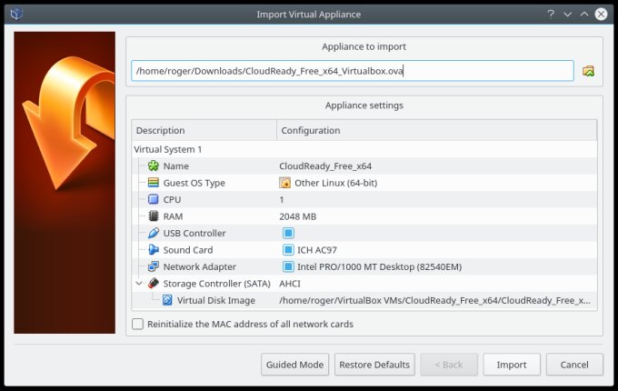The width and height of the screenshot is (618, 391).
Task: Click the Description column header
Action: (x=204, y=130)
